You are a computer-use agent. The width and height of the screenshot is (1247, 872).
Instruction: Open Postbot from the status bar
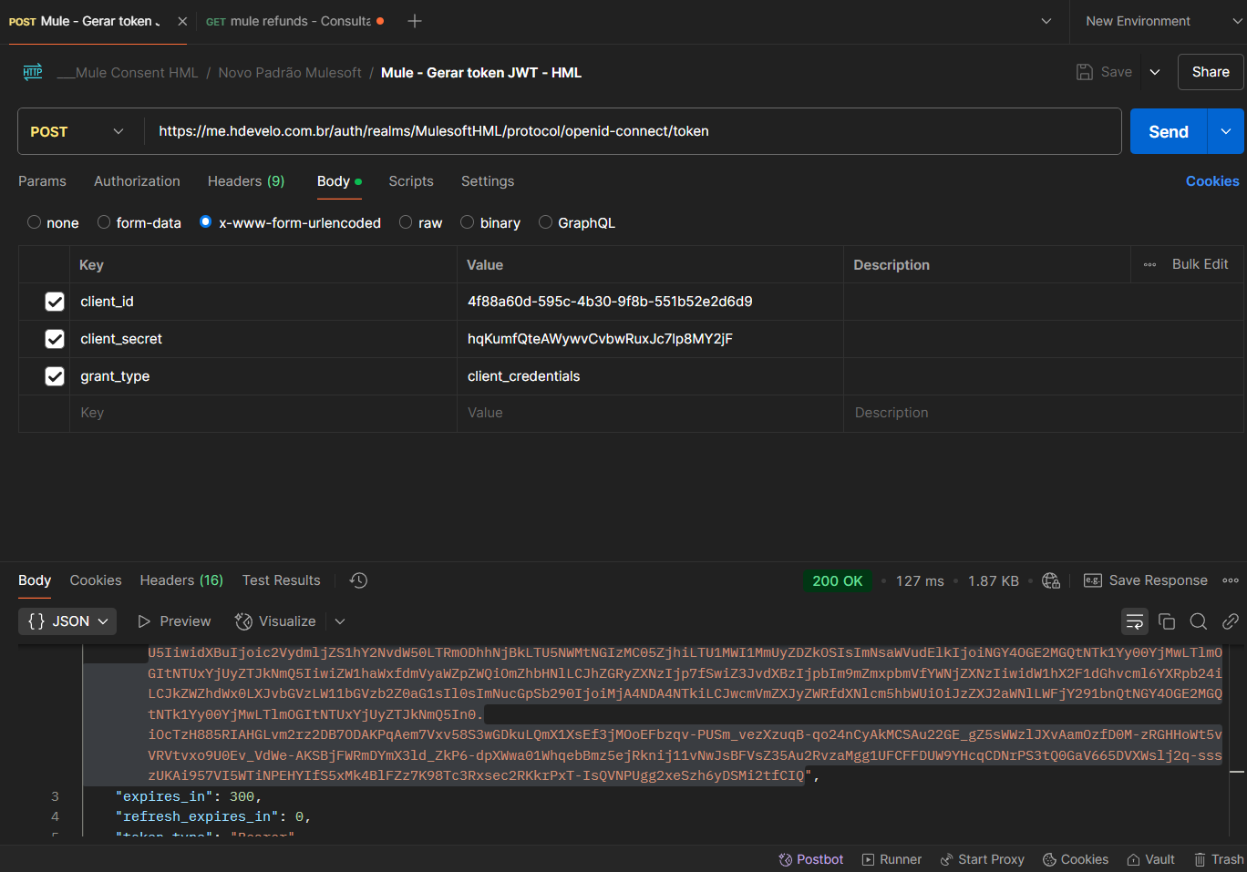point(810,859)
